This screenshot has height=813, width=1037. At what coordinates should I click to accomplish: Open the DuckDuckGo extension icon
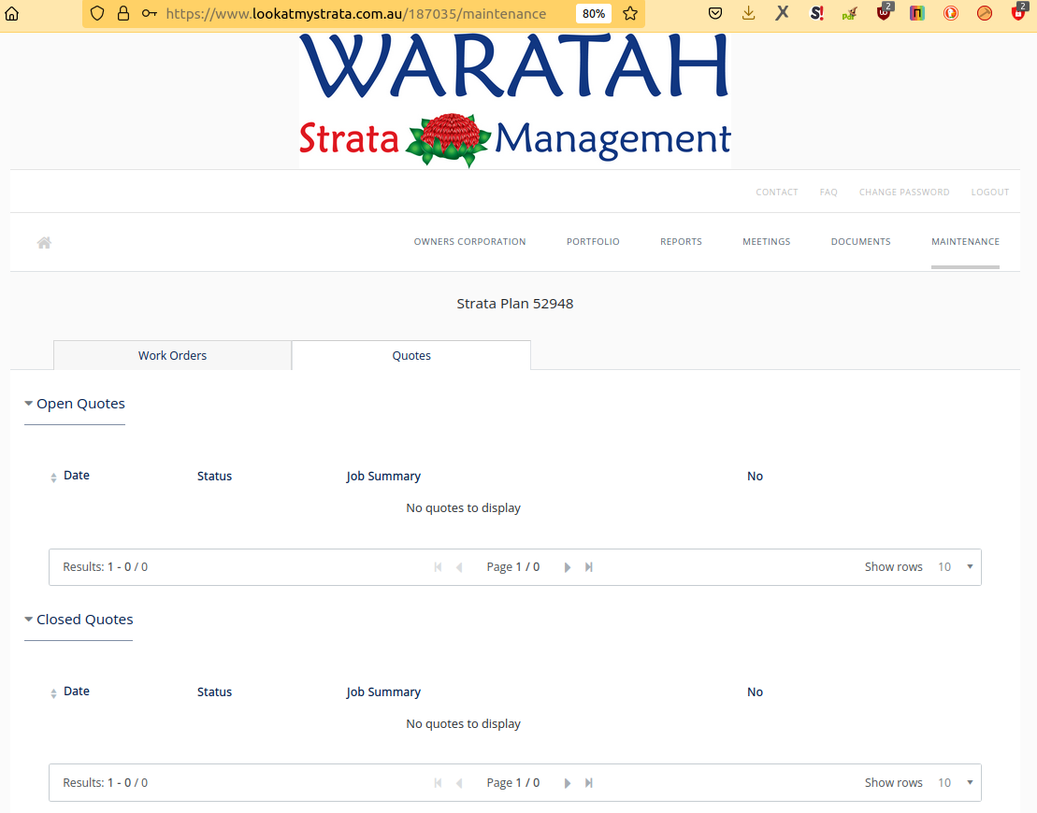click(x=951, y=13)
